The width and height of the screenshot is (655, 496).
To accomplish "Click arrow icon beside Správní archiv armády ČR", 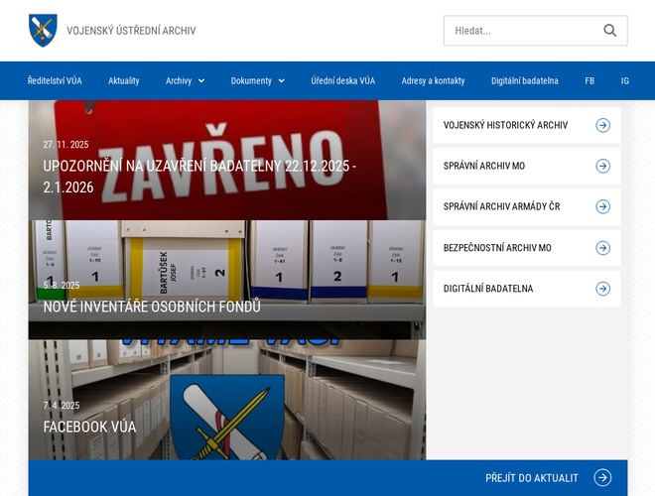I will [x=602, y=206].
